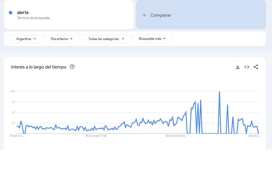Click the peak point at 100 on chart
Viewport: 272px width, 173px height.
tap(219, 91)
